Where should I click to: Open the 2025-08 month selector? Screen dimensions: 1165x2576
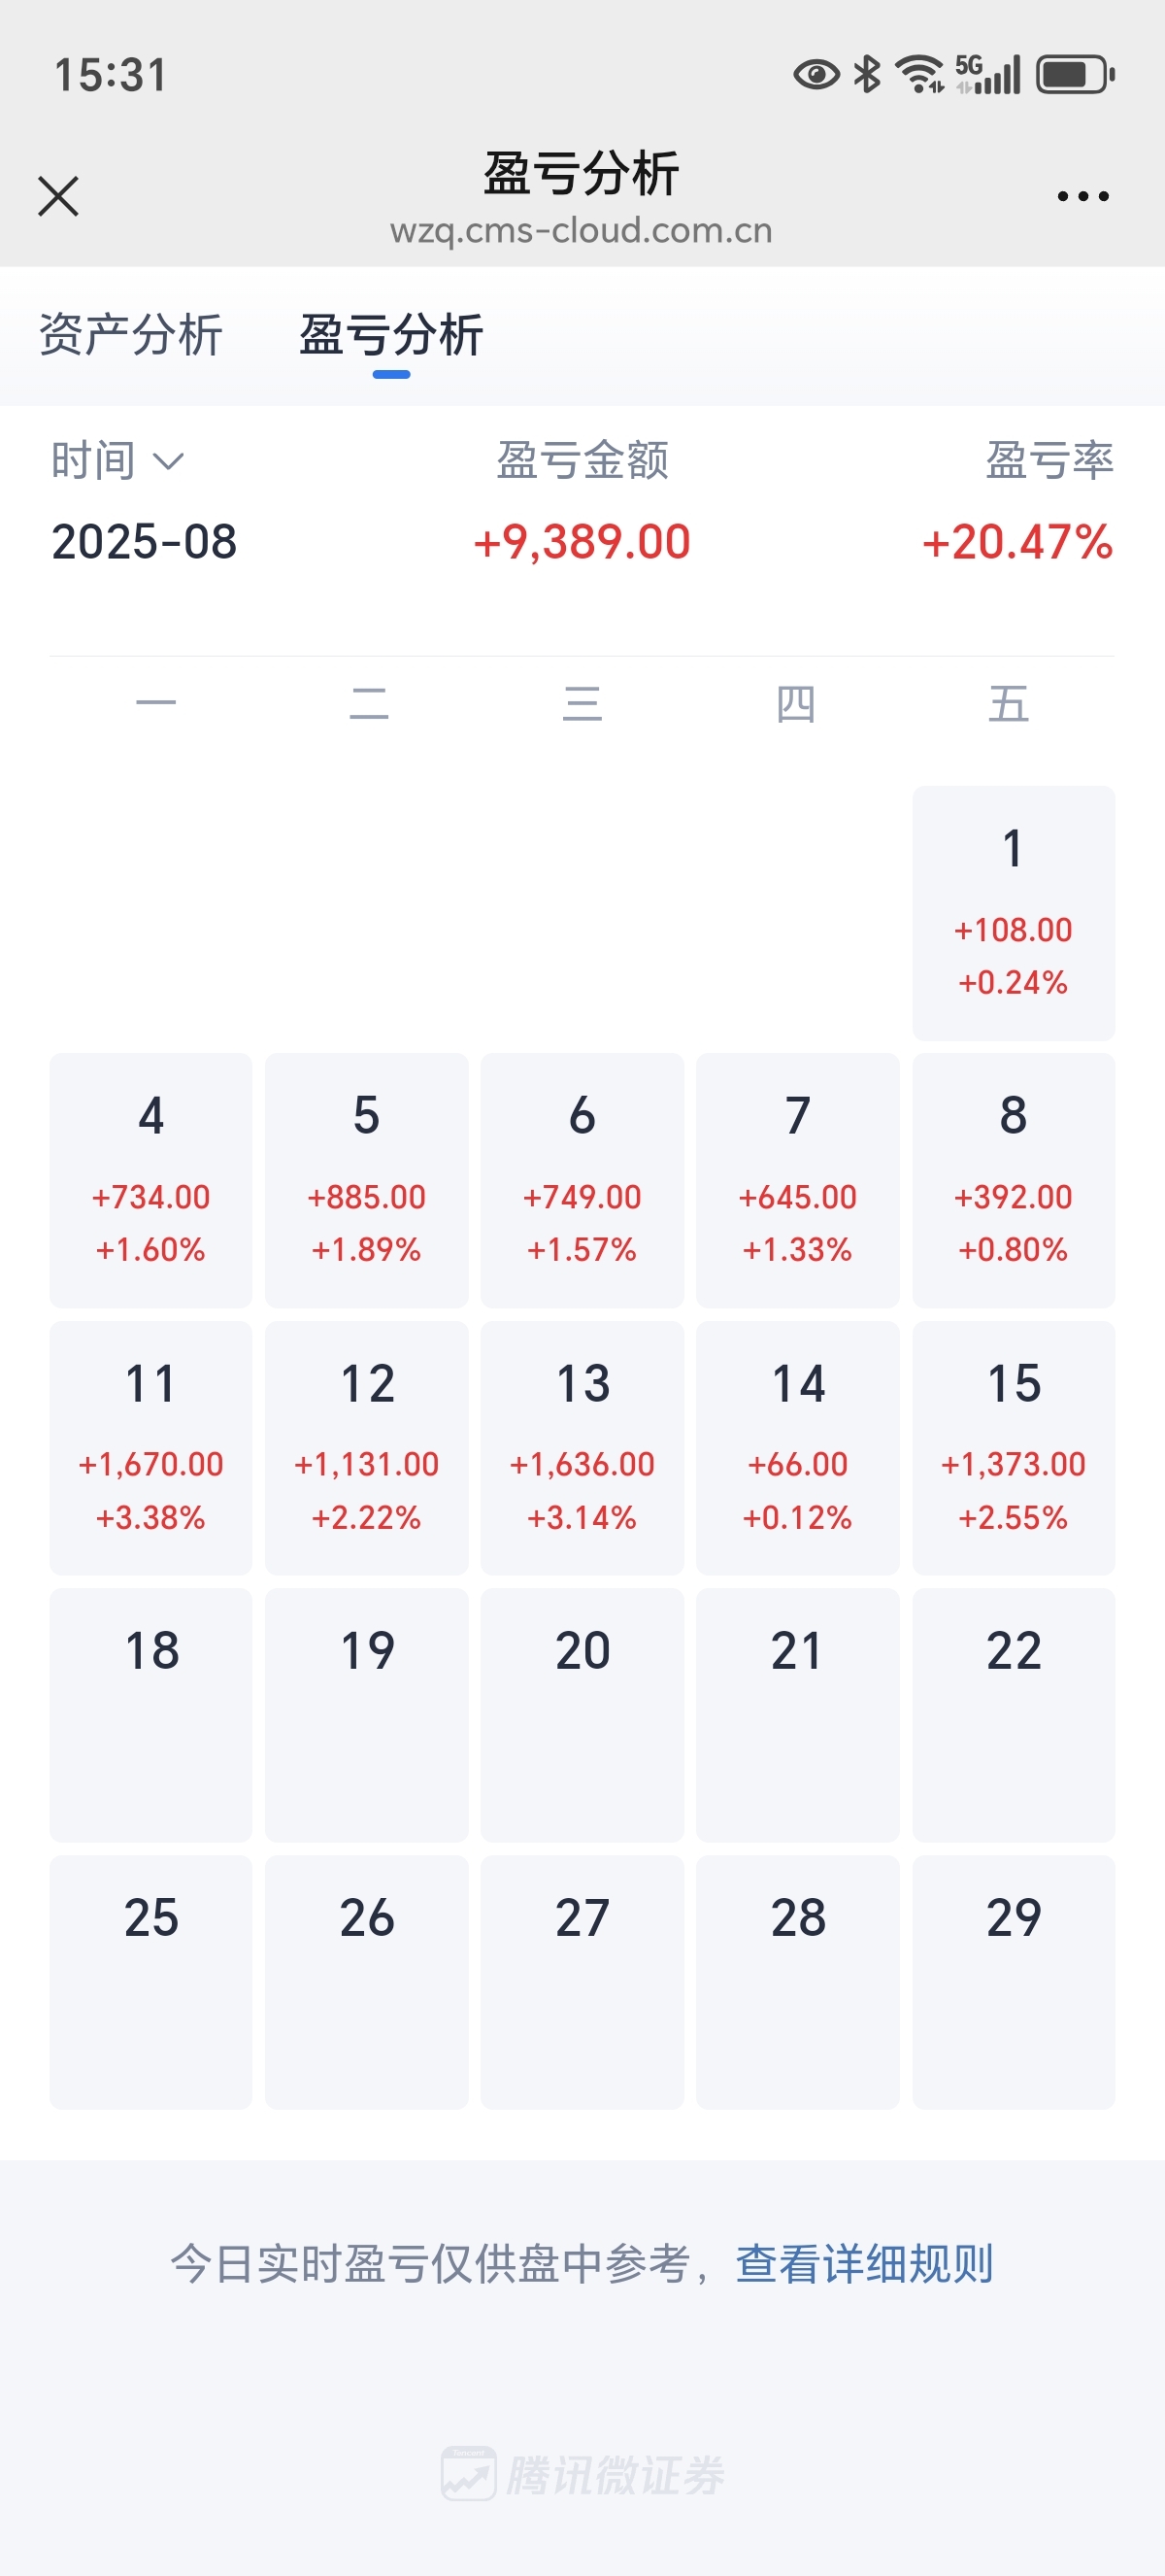144,542
